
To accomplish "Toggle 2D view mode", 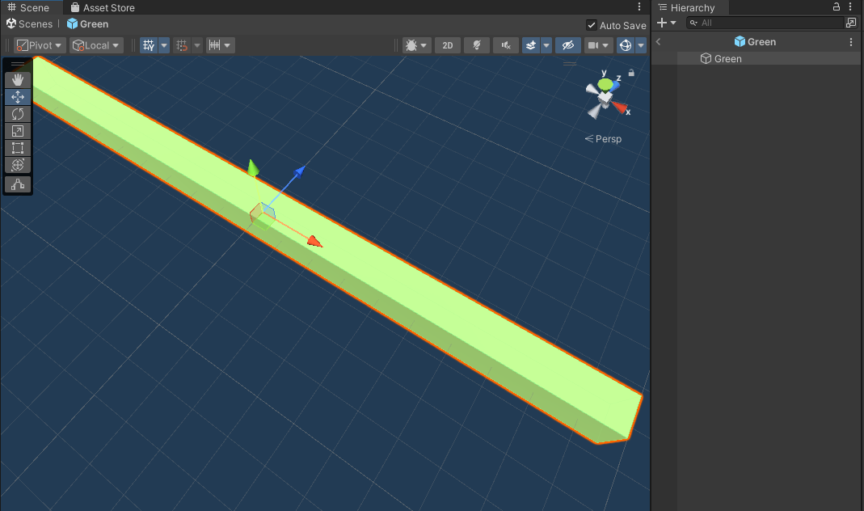I will pos(448,45).
